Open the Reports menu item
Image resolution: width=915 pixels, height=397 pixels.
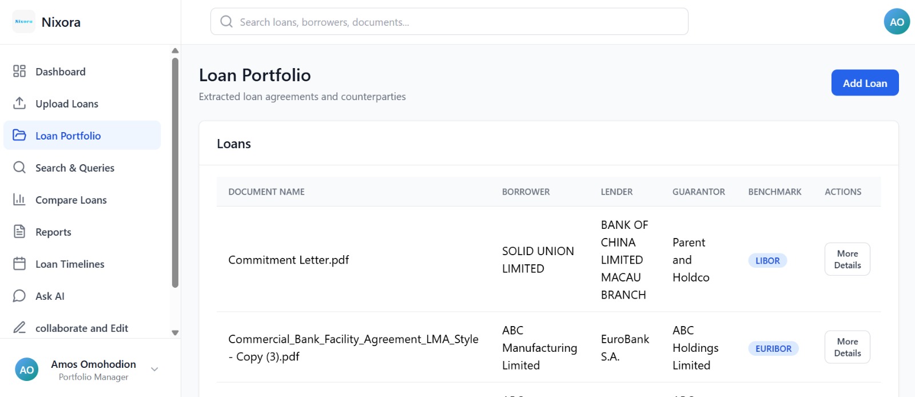pos(53,232)
